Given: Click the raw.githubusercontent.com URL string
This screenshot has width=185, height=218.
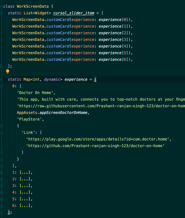Looking at the screenshot, I should click(x=101, y=106).
